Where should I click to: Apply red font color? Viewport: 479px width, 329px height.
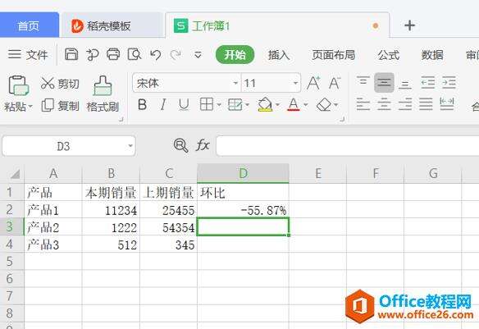tap(294, 104)
